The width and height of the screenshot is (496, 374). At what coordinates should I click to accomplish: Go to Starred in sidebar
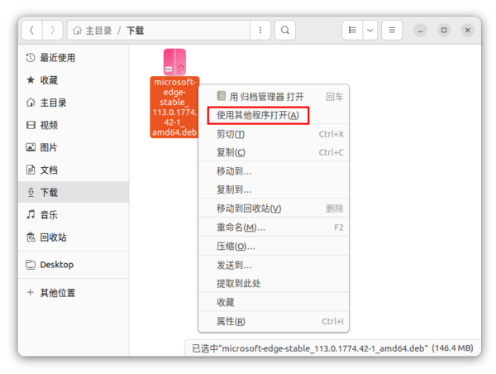point(48,80)
